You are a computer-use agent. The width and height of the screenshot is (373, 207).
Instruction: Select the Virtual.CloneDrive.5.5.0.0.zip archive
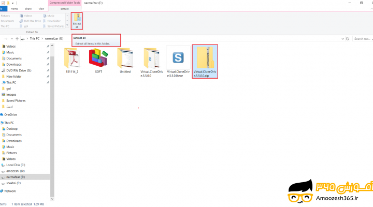tap(205, 62)
